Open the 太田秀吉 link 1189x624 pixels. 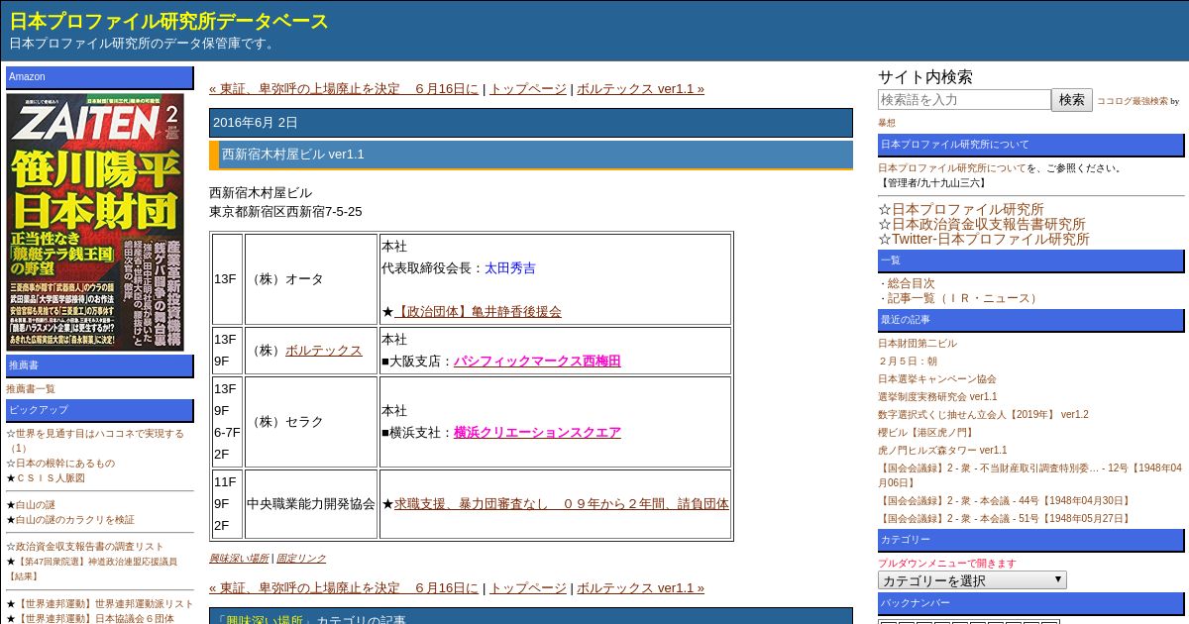coord(510,268)
